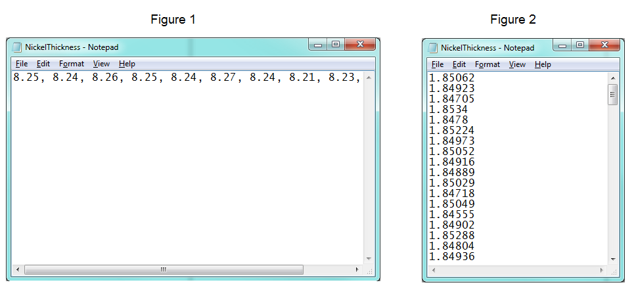634x291 pixels.
Task: Click down scroll arrow in Figure 2 window
Action: point(612,259)
